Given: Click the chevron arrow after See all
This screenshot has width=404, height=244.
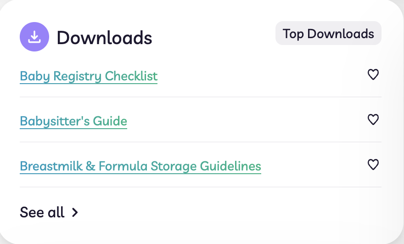Looking at the screenshot, I should coord(75,213).
